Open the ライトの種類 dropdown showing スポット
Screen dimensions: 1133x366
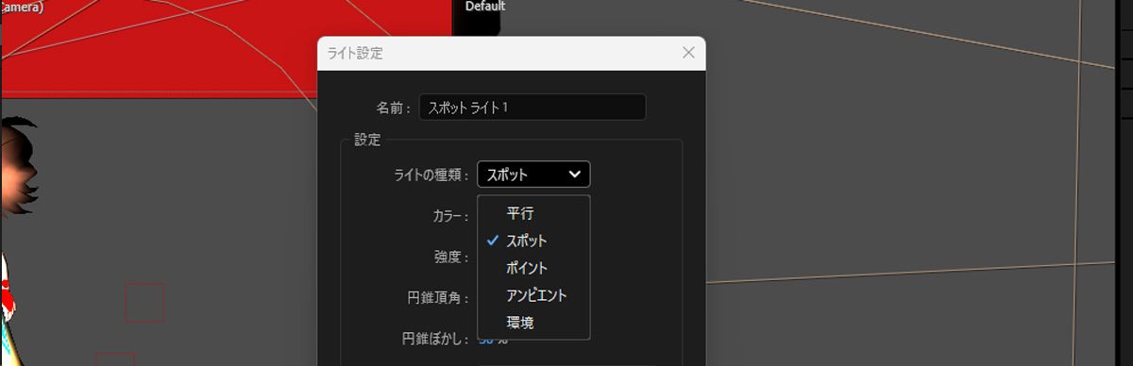[x=533, y=175]
